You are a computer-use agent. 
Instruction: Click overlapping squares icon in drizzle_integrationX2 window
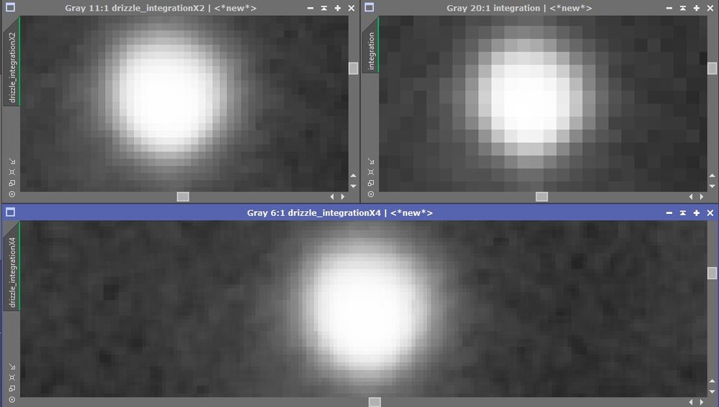(11, 183)
